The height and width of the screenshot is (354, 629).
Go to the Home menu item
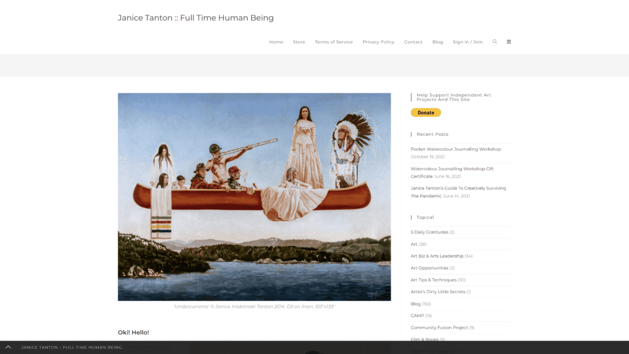click(x=276, y=42)
